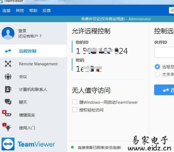Enable 随Windows一同启动TeamViewer checkbox
This screenshot has height=152, width=174.
pos(75,102)
